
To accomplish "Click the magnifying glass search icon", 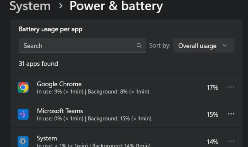I will pos(139,46).
